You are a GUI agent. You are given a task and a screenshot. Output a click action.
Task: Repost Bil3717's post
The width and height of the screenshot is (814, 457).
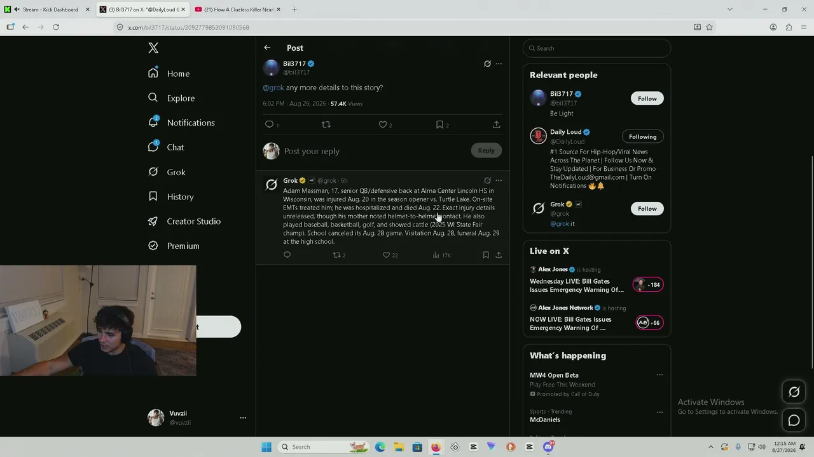tap(326, 124)
